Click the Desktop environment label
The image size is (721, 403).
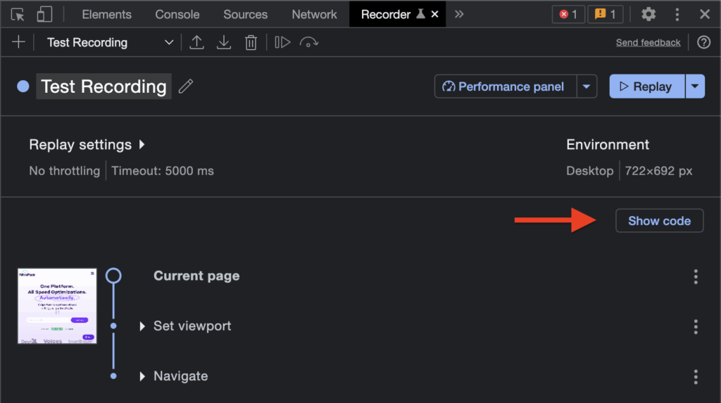[589, 171]
